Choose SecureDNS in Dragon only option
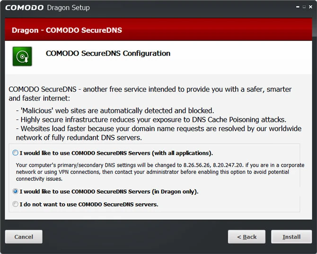The image size is (317, 254). click(16, 192)
